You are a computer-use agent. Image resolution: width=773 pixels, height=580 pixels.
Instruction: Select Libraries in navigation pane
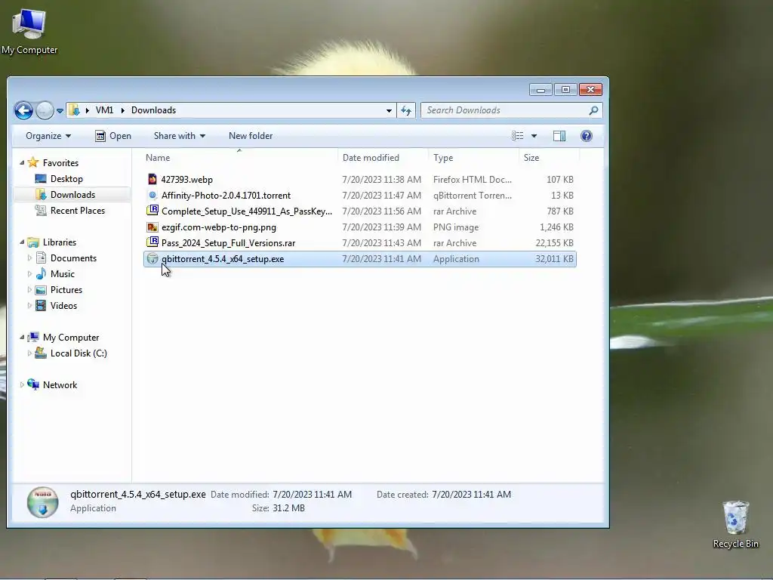59,242
